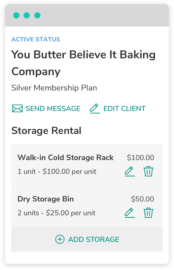Open the SEND MESSAGE link
174x270 pixels.
[53, 109]
